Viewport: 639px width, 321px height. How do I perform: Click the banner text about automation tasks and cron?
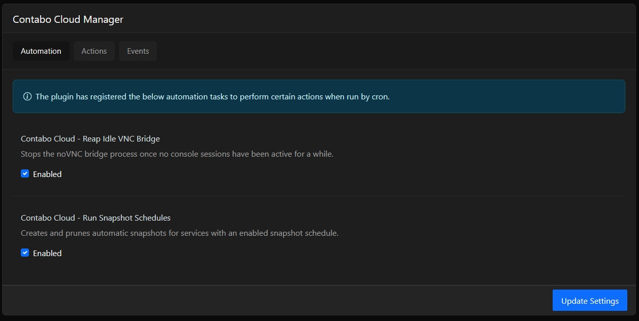click(212, 96)
